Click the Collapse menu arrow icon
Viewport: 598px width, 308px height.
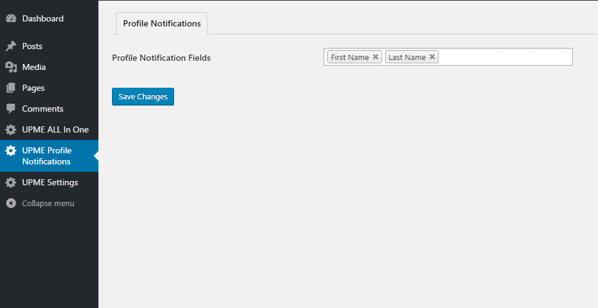pyautogui.click(x=11, y=204)
